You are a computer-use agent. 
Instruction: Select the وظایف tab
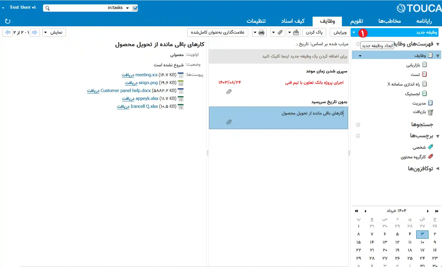pyautogui.click(x=327, y=21)
